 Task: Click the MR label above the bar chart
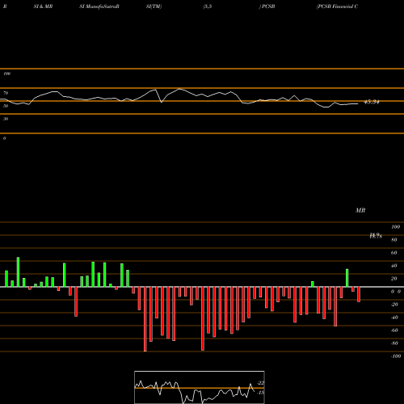click(360, 210)
